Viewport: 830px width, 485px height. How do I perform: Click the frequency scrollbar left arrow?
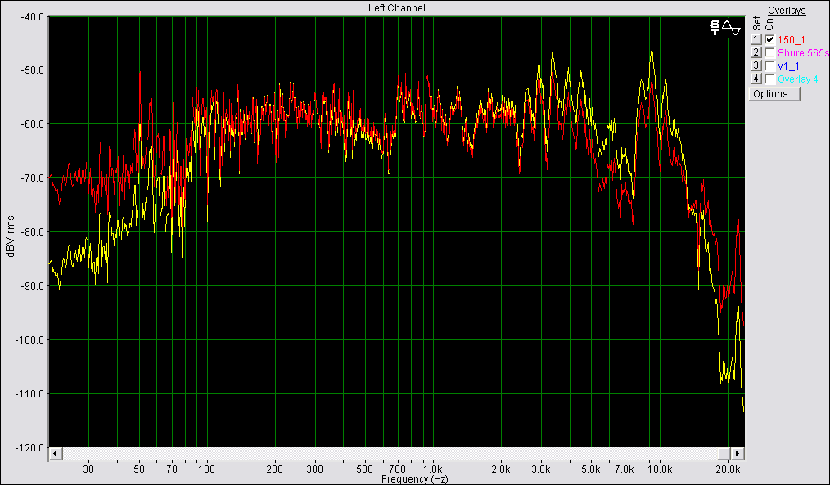pyautogui.click(x=55, y=454)
